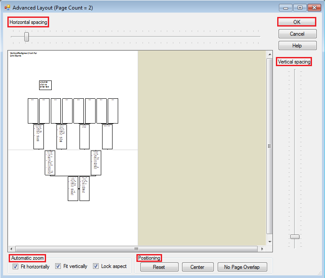The height and width of the screenshot is (278, 325).
Task: Click the OK button
Action: pyautogui.click(x=297, y=22)
